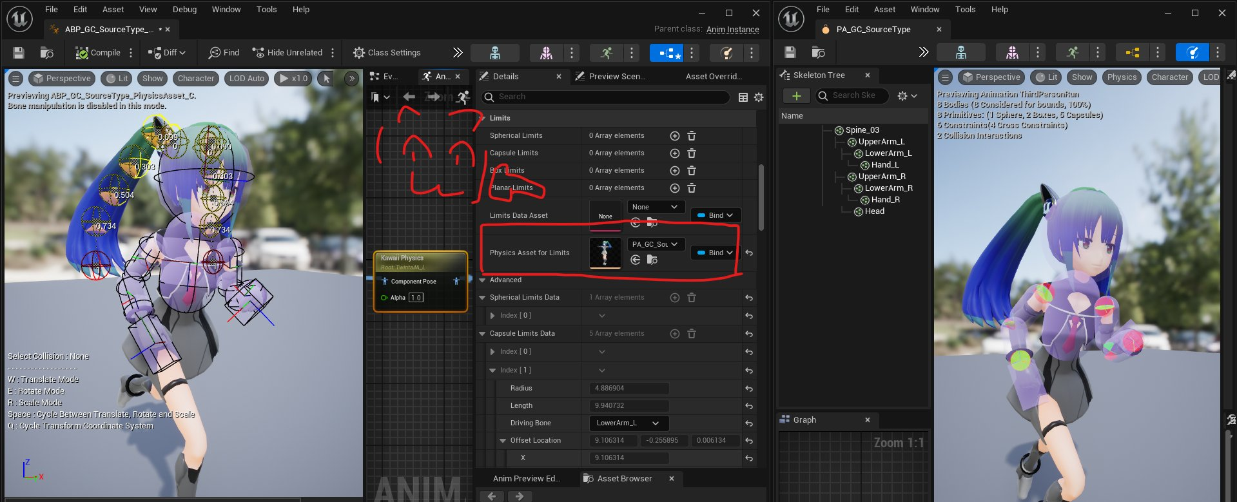Use selected asset for Physics Asset for Limits
1237x502 pixels.
(636, 260)
